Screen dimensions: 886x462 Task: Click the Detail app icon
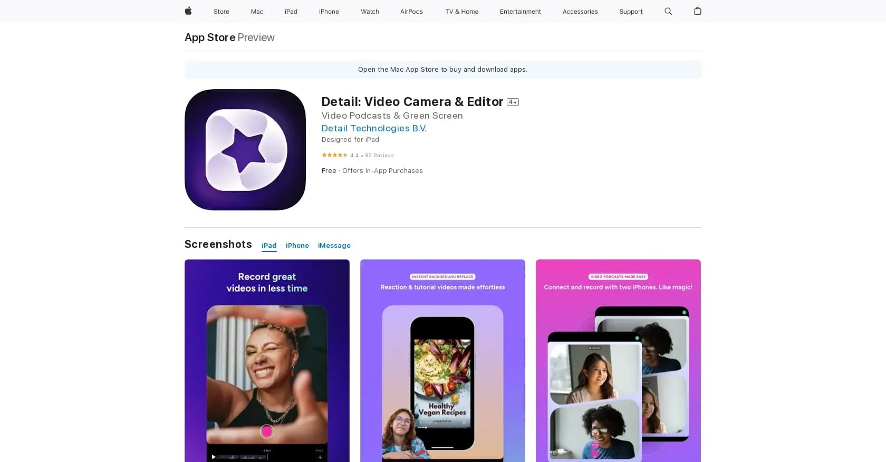[245, 150]
